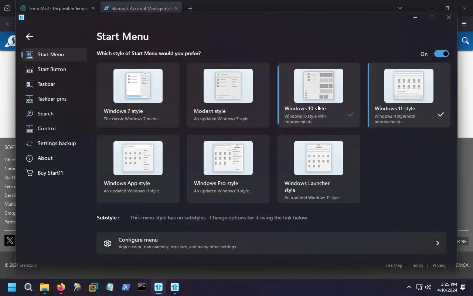The height and width of the screenshot is (296, 473).
Task: Go back using the arrow icon
Action: pos(30,37)
